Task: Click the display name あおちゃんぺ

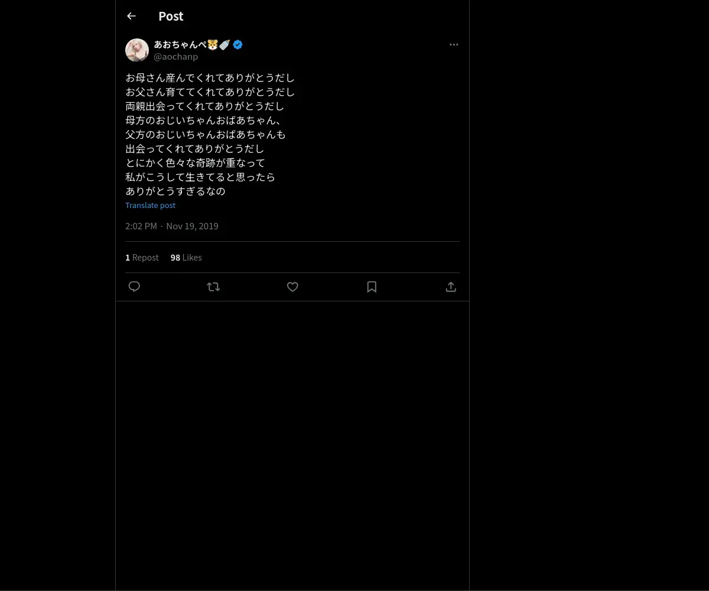Action: [x=180, y=44]
